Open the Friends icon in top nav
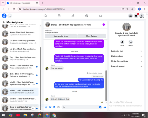 coord(73,16)
